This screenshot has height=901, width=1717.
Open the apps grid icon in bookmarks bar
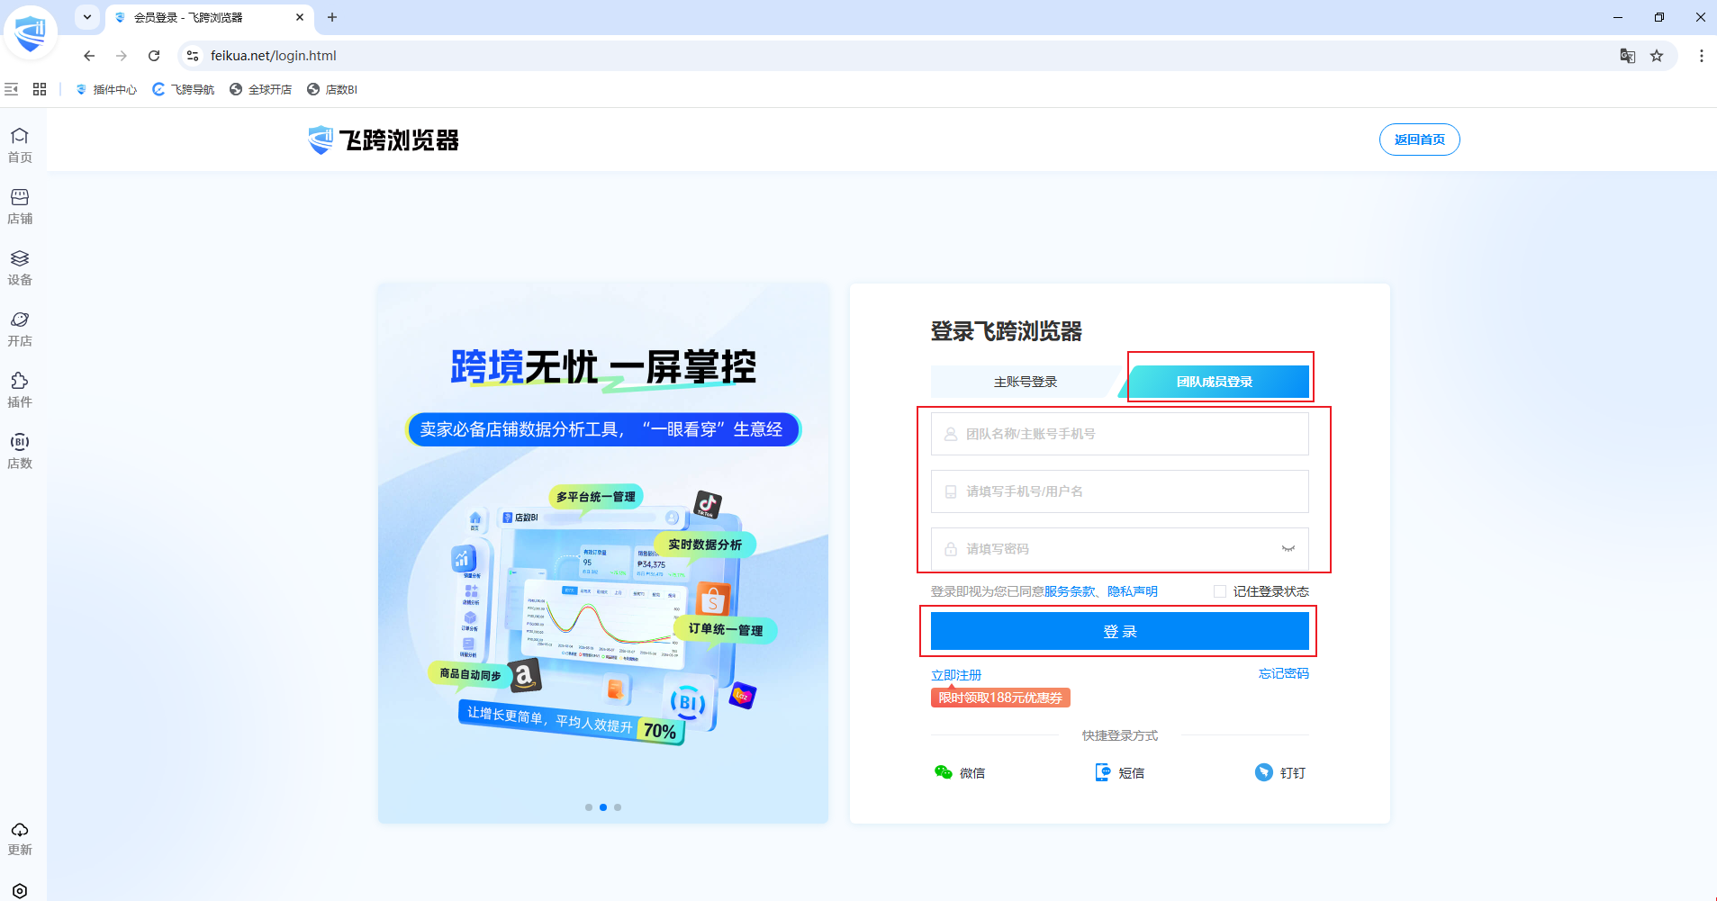click(x=40, y=89)
